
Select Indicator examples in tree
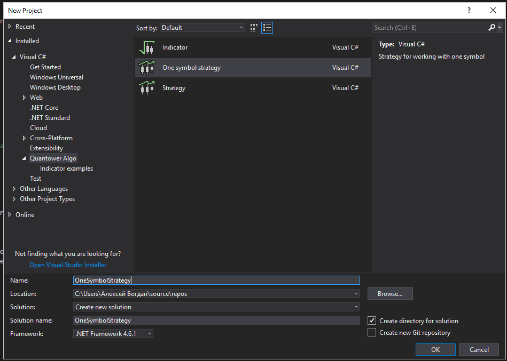pyautogui.click(x=66, y=169)
